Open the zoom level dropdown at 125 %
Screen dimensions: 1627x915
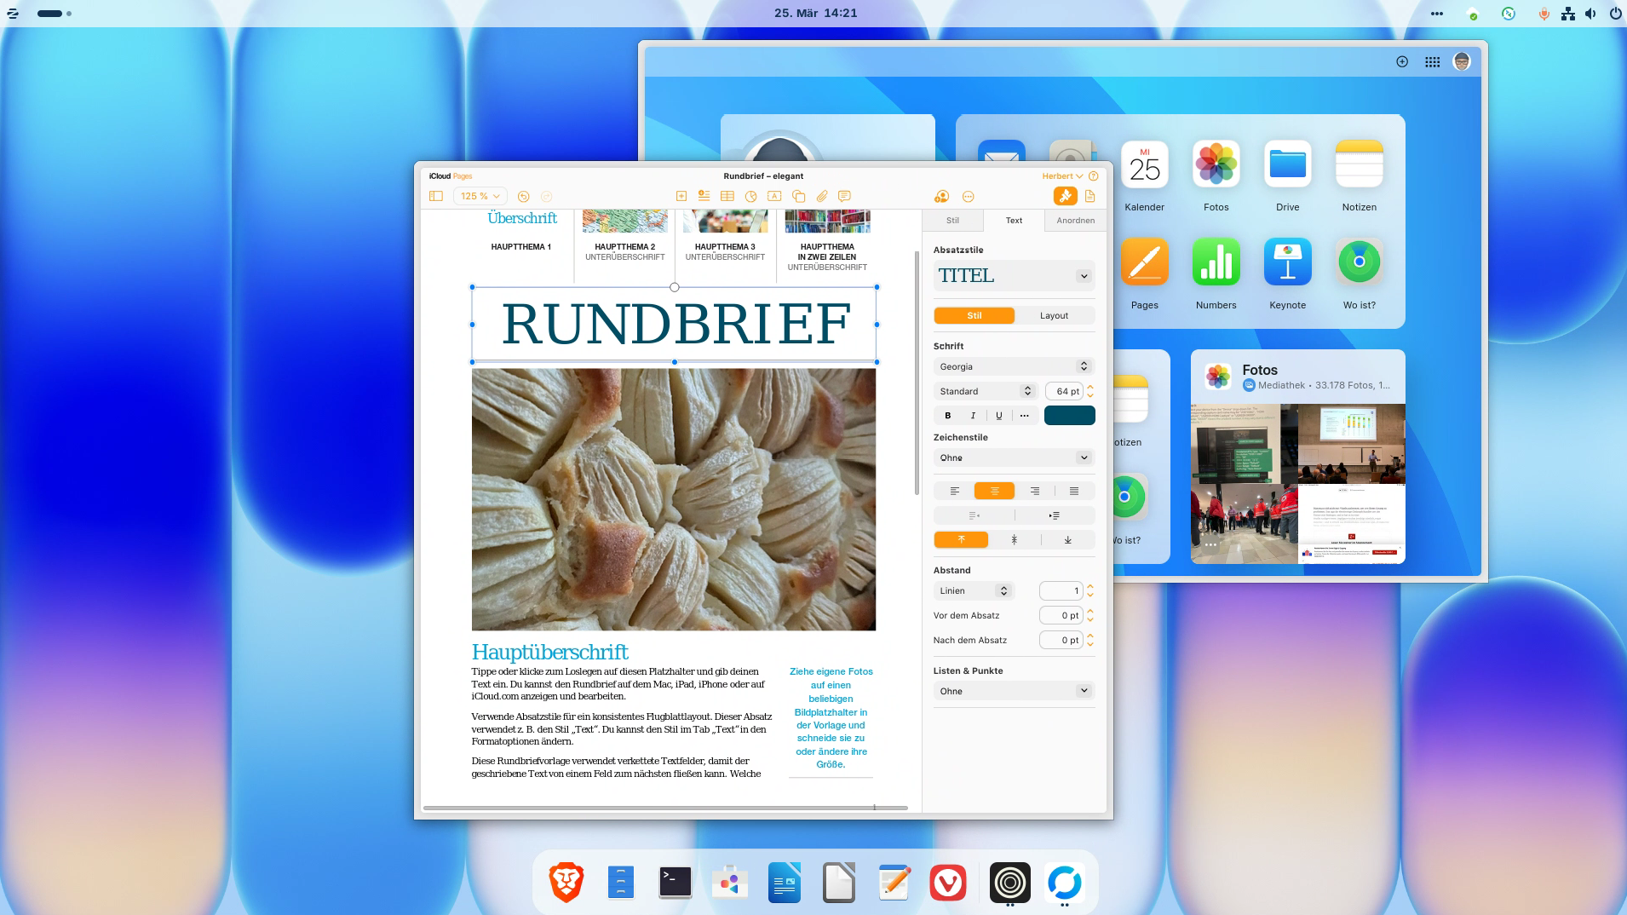[x=480, y=196]
